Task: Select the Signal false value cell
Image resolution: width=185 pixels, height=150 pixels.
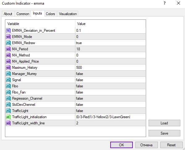Action: [110, 80]
